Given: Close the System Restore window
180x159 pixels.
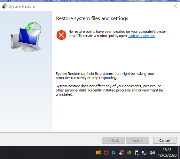Looking at the screenshot, I should [x=175, y=6].
